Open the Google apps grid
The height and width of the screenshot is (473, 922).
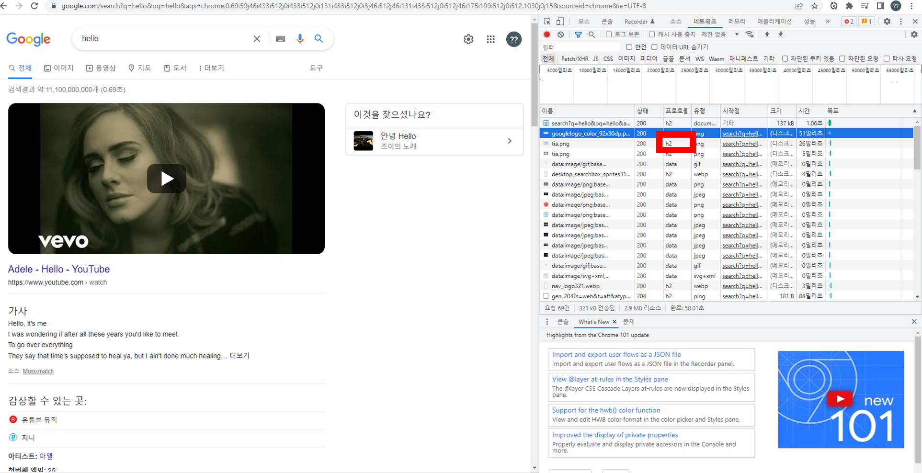pyautogui.click(x=491, y=39)
